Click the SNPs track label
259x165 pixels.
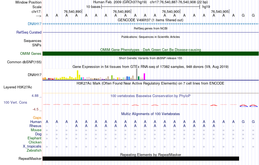click(x=37, y=45)
